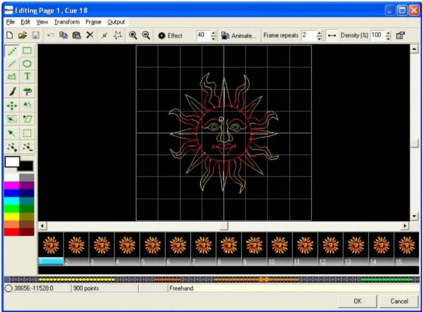Image resolution: width=422 pixels, height=312 pixels.
Task: Click the Frame repeats value field
Action: [x=308, y=35]
